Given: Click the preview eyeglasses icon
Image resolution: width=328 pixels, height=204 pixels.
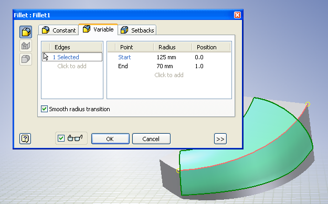Looking at the screenshot, I should pyautogui.click(x=75, y=138).
